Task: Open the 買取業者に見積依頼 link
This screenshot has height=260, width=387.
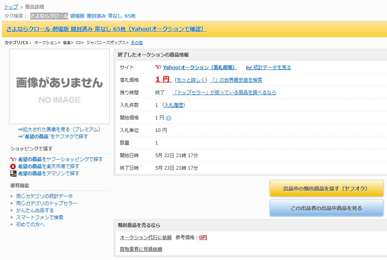Action: click(141, 249)
